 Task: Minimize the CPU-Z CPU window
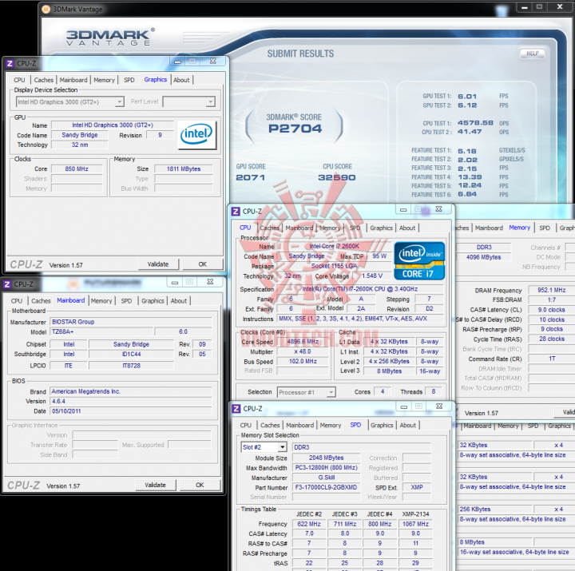tap(403, 209)
